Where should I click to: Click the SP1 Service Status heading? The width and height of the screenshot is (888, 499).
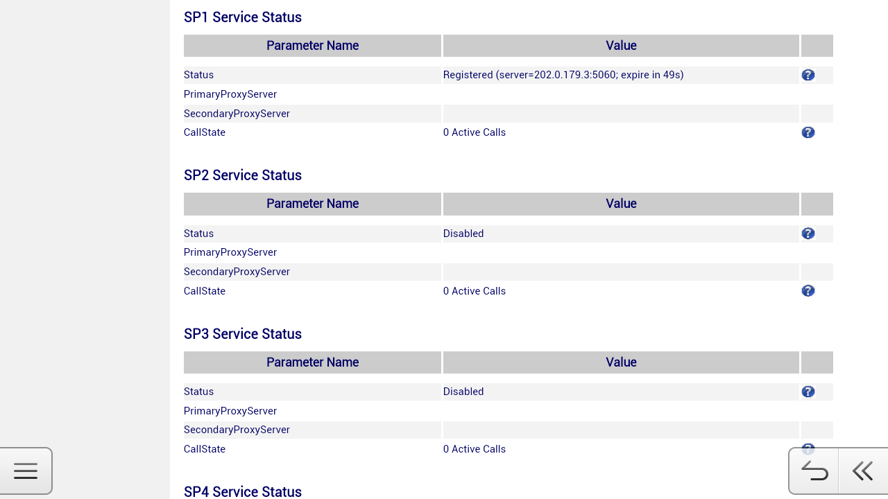[x=243, y=17]
